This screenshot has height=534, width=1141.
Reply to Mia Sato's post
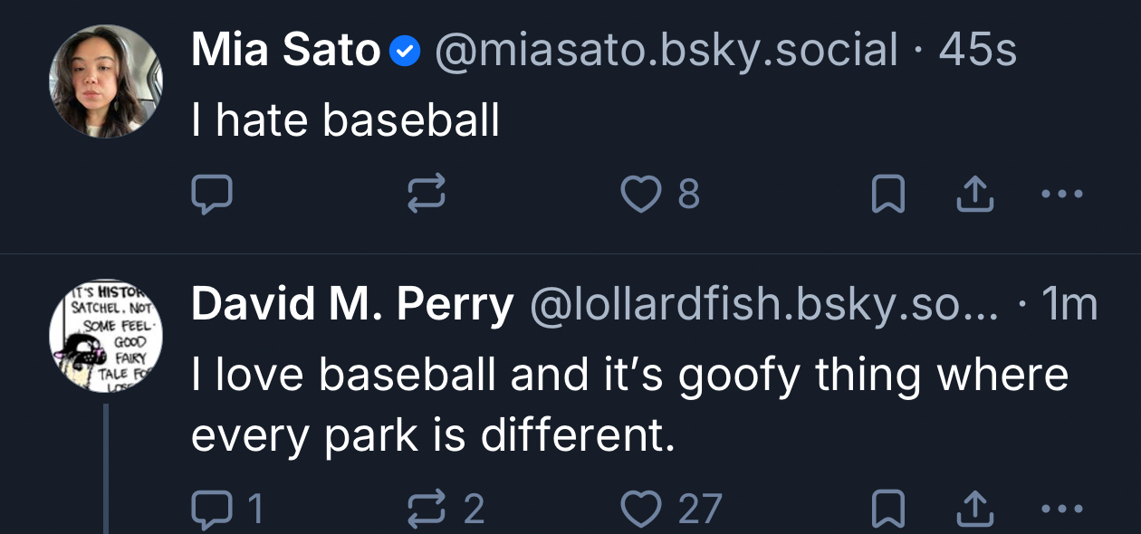[213, 194]
